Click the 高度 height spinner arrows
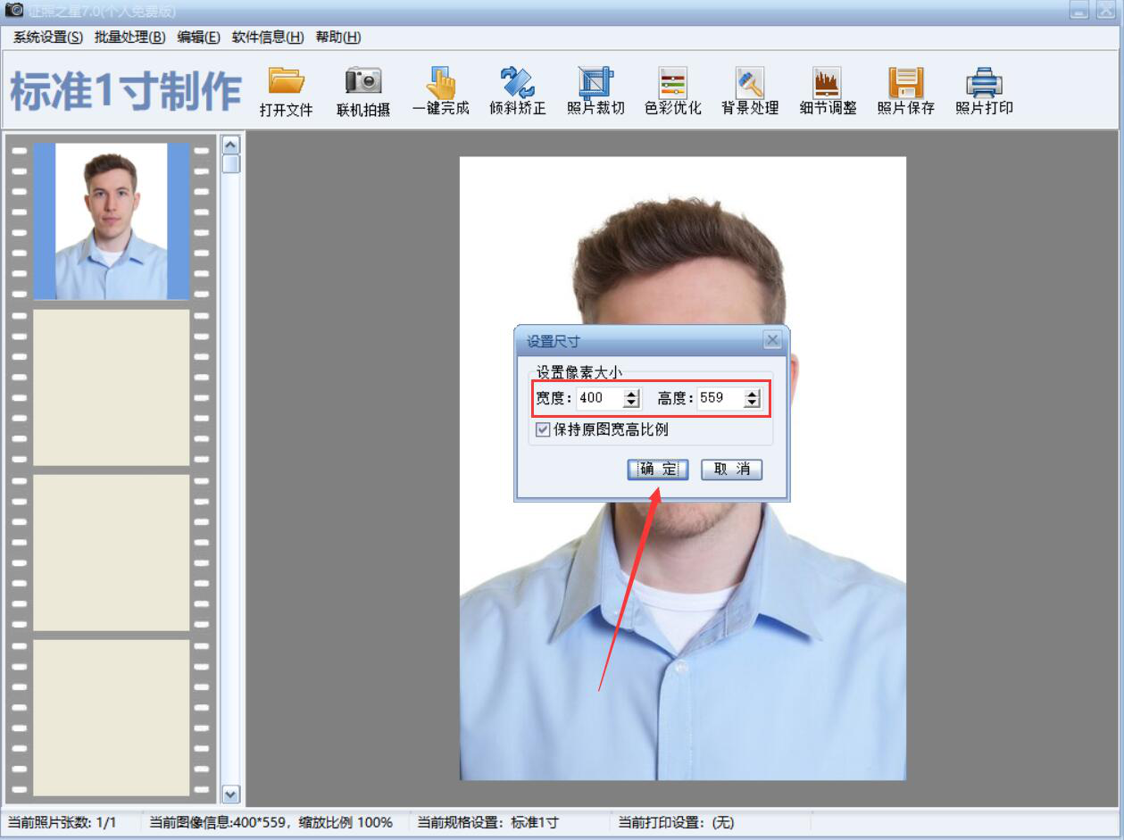The height and width of the screenshot is (840, 1124). (x=753, y=398)
